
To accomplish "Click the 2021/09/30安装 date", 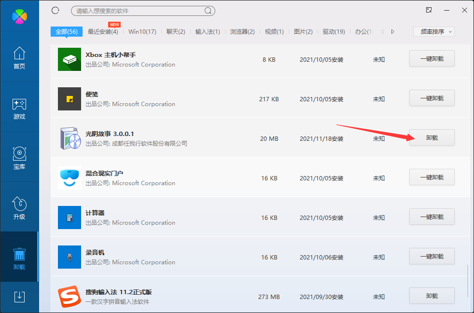I will pos(321,297).
